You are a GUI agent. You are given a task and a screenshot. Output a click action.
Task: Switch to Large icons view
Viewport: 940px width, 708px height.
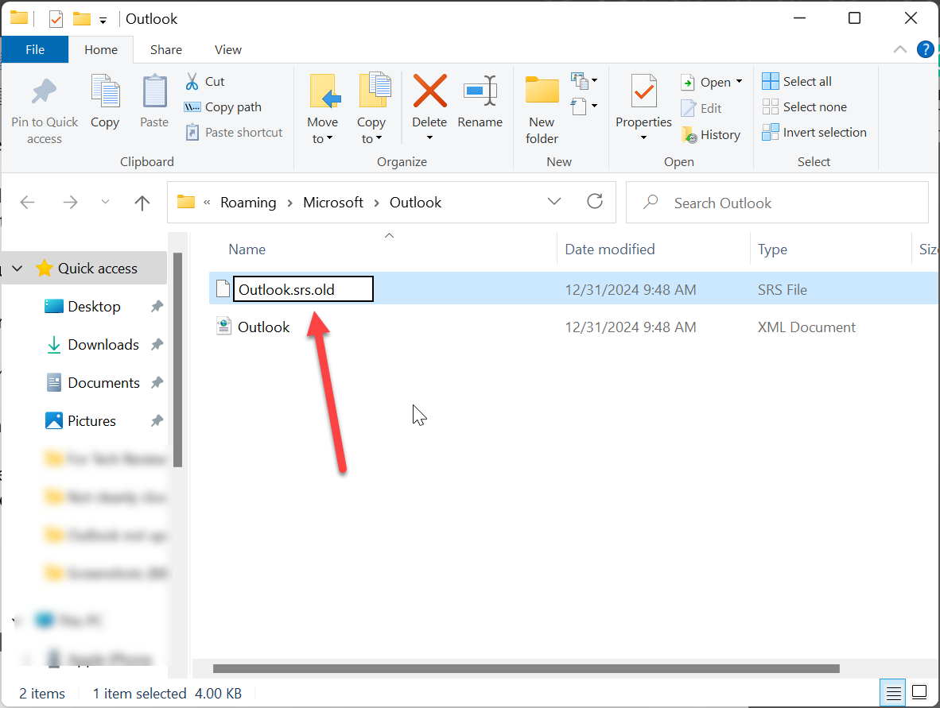click(x=919, y=693)
